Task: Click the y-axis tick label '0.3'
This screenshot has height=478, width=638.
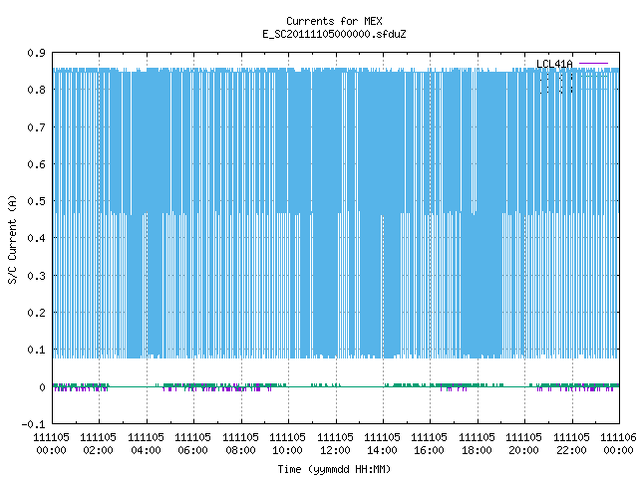Action: [36, 276]
